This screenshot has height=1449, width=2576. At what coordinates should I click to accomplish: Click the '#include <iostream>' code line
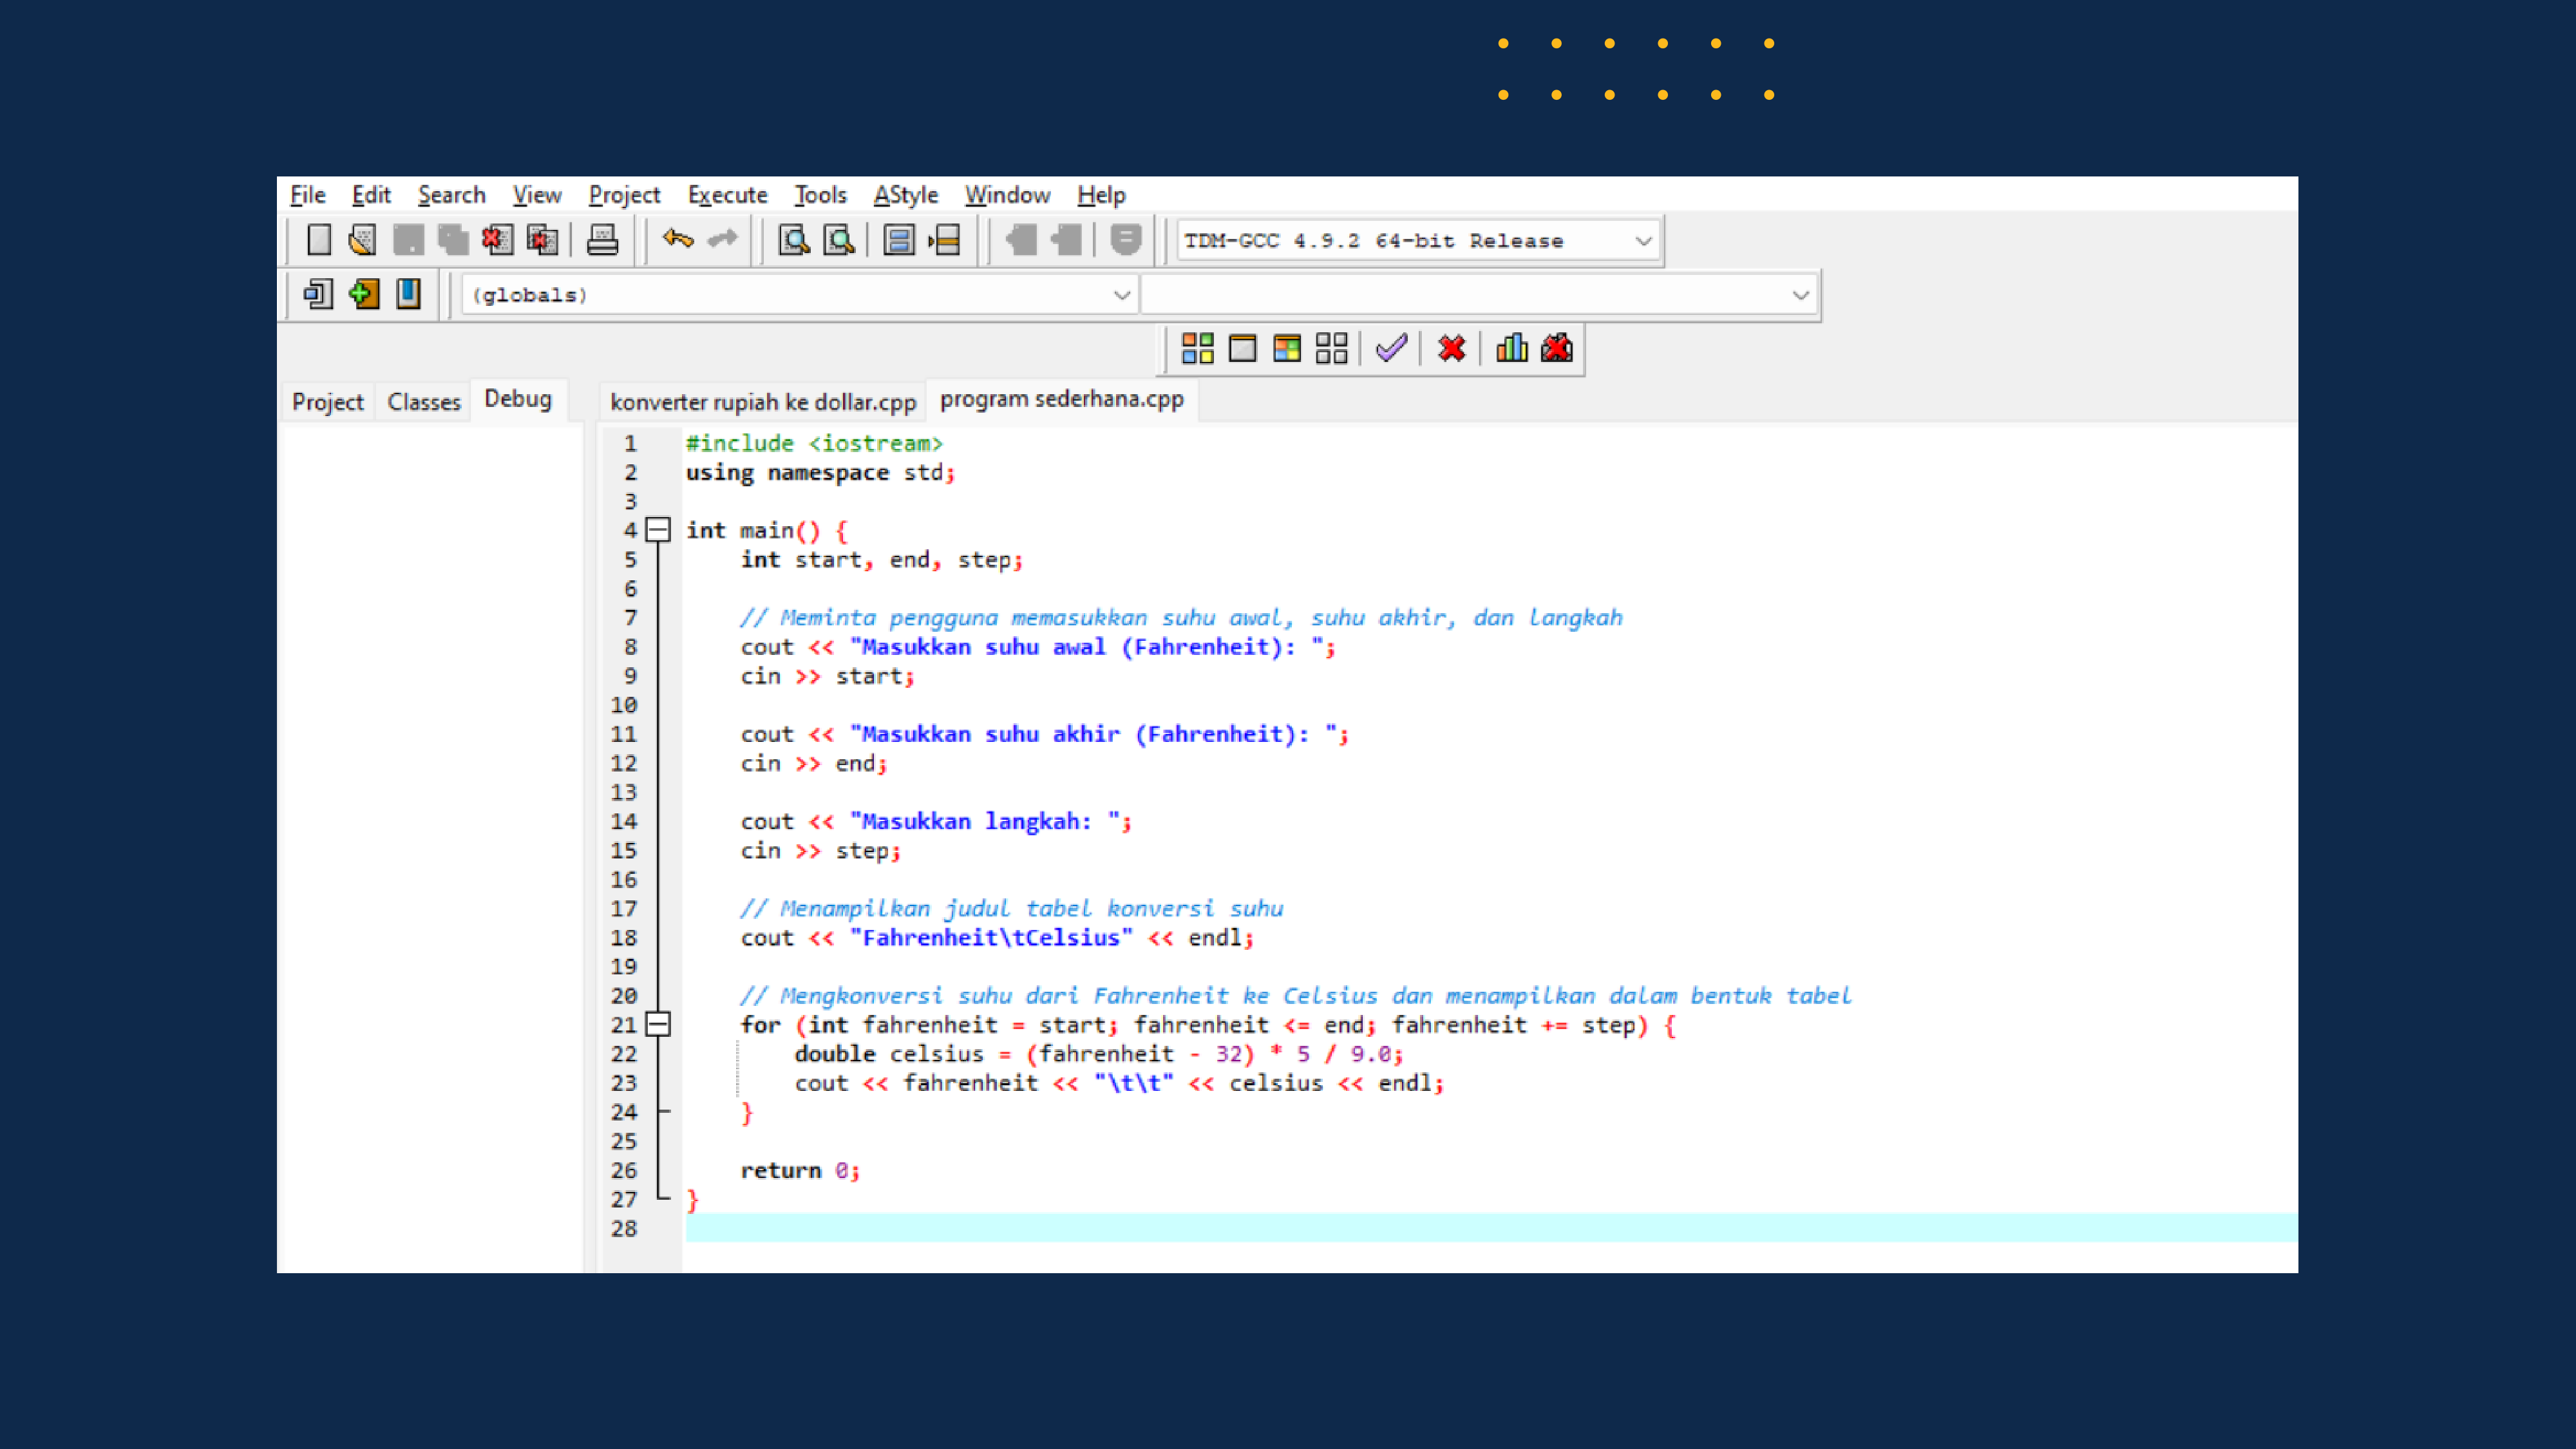[x=814, y=443]
